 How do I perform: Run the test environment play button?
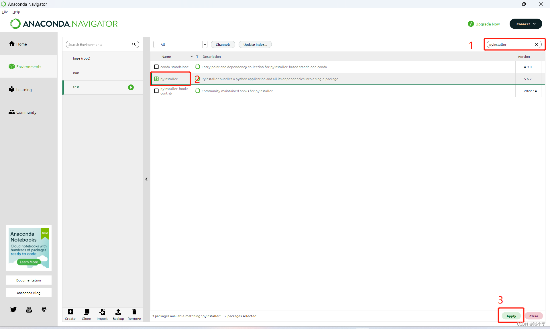[131, 87]
